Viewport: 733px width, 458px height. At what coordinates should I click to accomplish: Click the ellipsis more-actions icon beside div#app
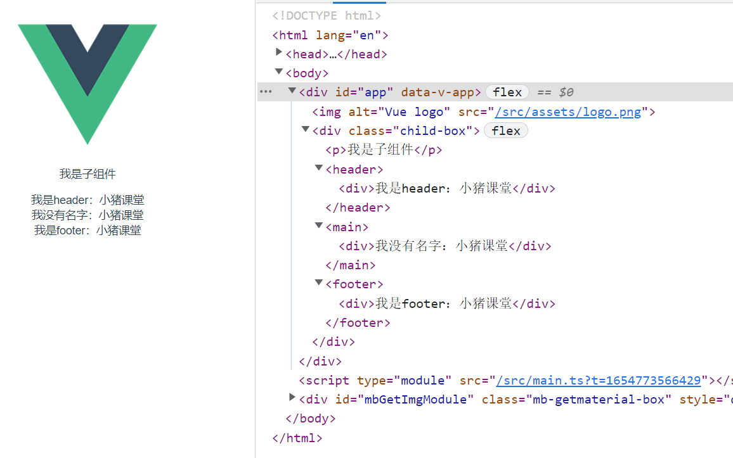tap(265, 91)
